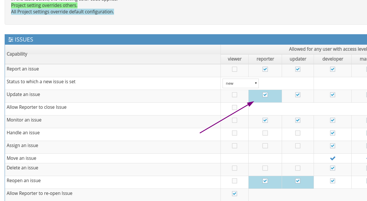
Task: Check Delete an issue for viewer
Action: click(234, 168)
